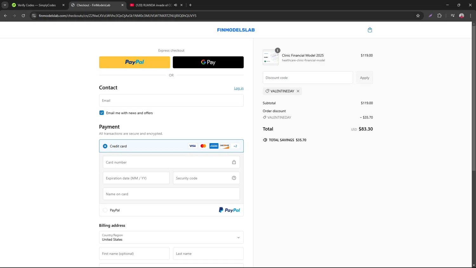Apply the discount code

click(365, 78)
